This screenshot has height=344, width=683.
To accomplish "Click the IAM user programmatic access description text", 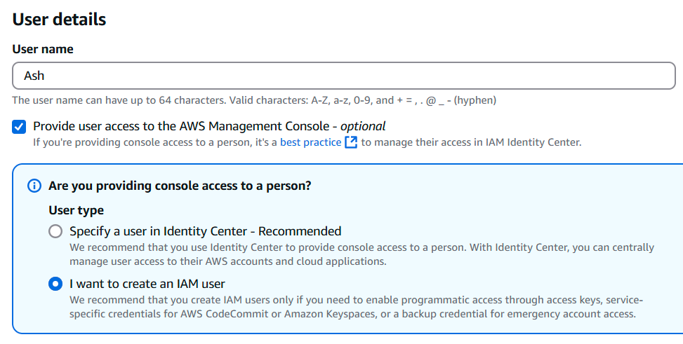I will pyautogui.click(x=356, y=307).
